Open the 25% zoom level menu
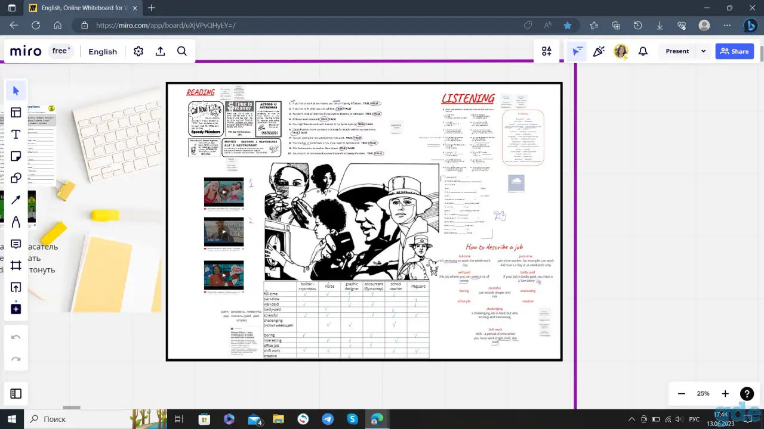 [x=703, y=394]
